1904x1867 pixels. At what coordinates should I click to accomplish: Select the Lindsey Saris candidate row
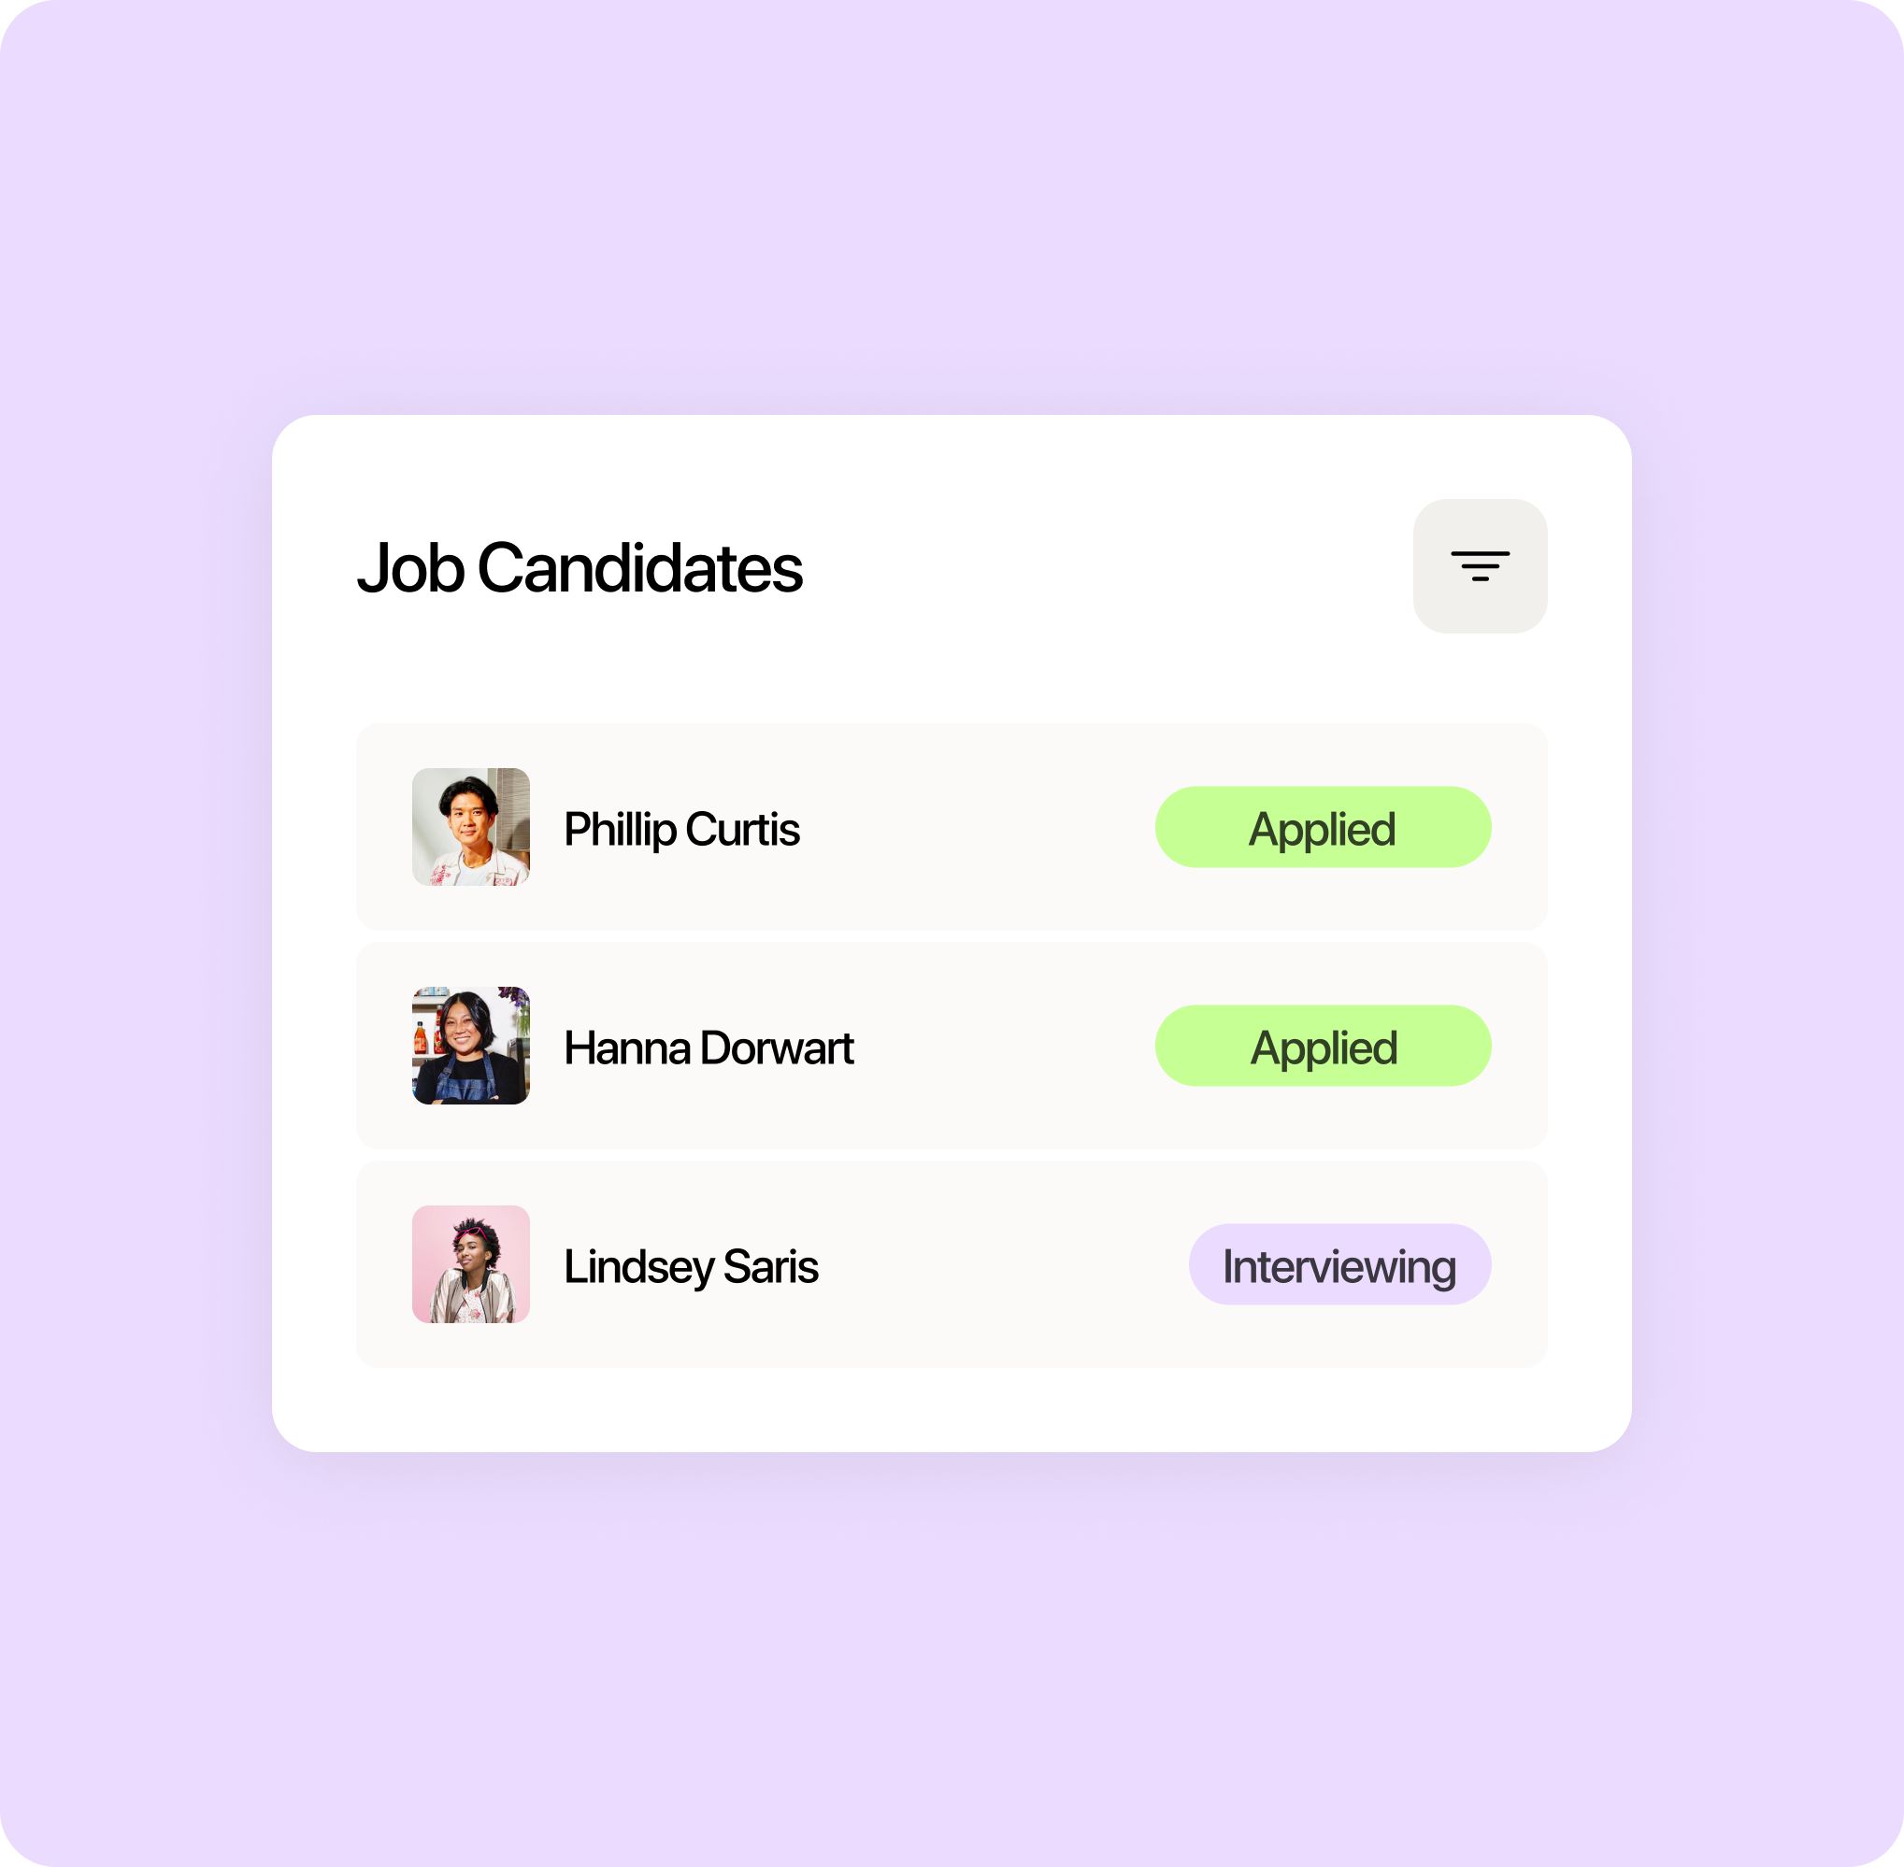950,1266
